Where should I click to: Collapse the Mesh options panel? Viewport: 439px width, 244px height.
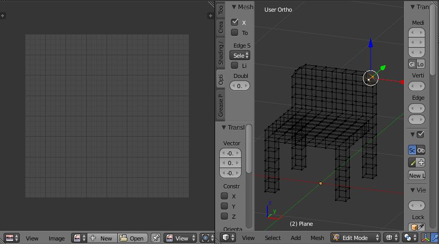[x=234, y=7]
